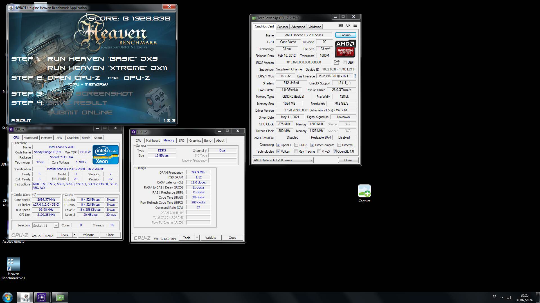
Task: Click Validate in CPU-Z memory window
Action: tap(211, 238)
